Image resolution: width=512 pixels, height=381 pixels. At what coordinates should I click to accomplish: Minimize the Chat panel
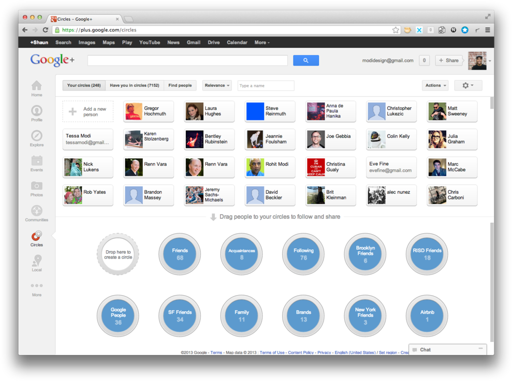point(480,349)
